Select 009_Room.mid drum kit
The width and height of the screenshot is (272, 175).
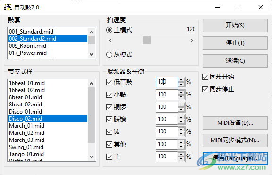(x=48, y=46)
